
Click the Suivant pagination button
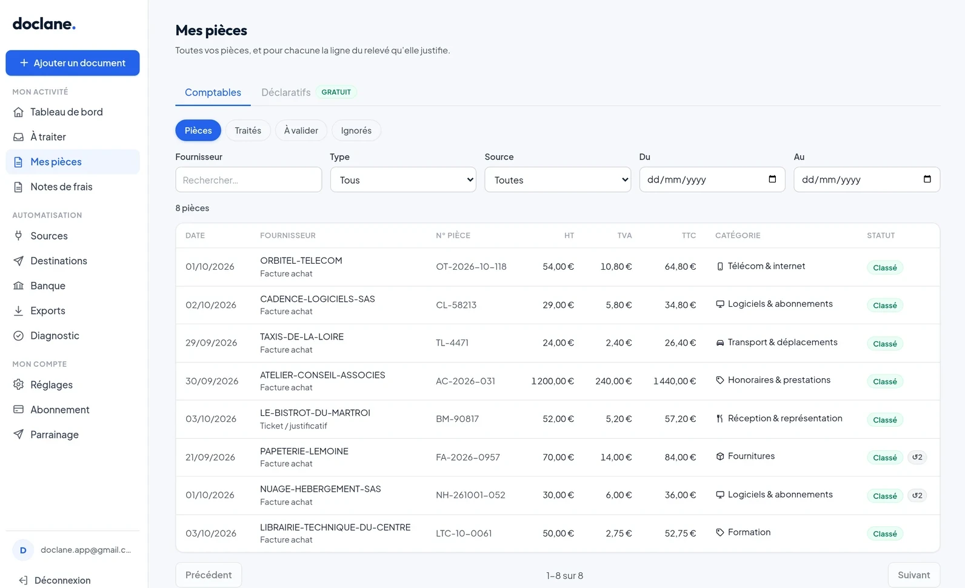click(x=913, y=575)
